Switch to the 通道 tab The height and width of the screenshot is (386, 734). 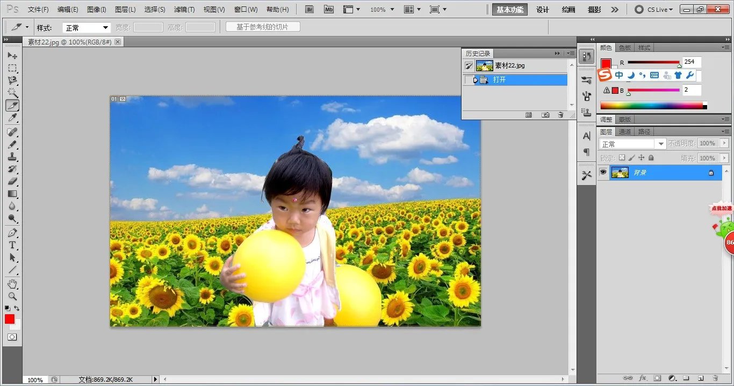pyautogui.click(x=625, y=132)
